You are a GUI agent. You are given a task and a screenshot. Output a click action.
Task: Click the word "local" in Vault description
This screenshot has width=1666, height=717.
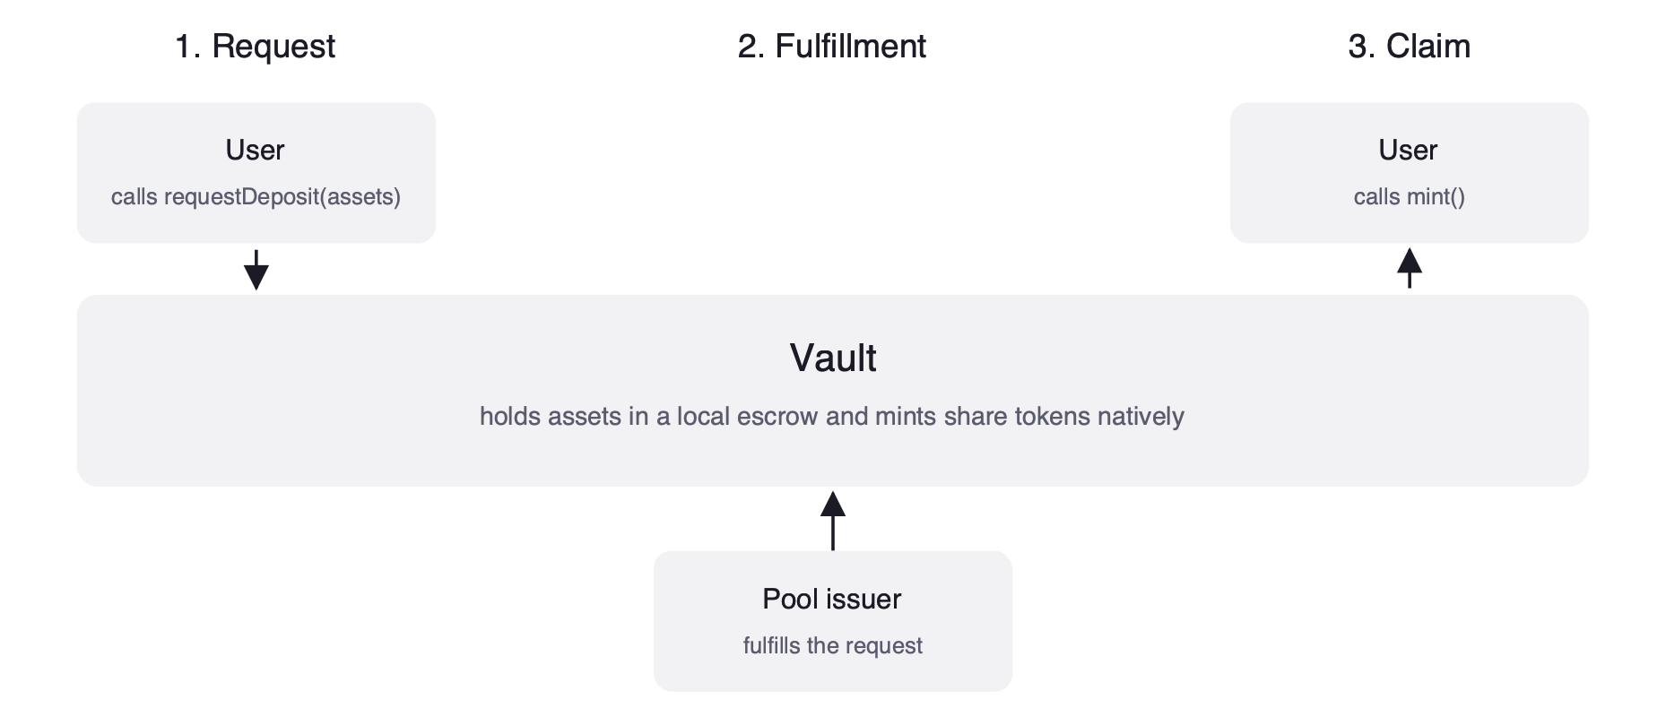point(703,417)
